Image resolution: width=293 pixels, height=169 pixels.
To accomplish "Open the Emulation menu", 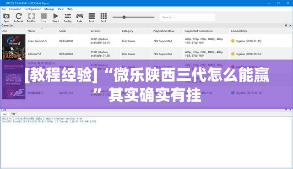I will click(15, 9).
